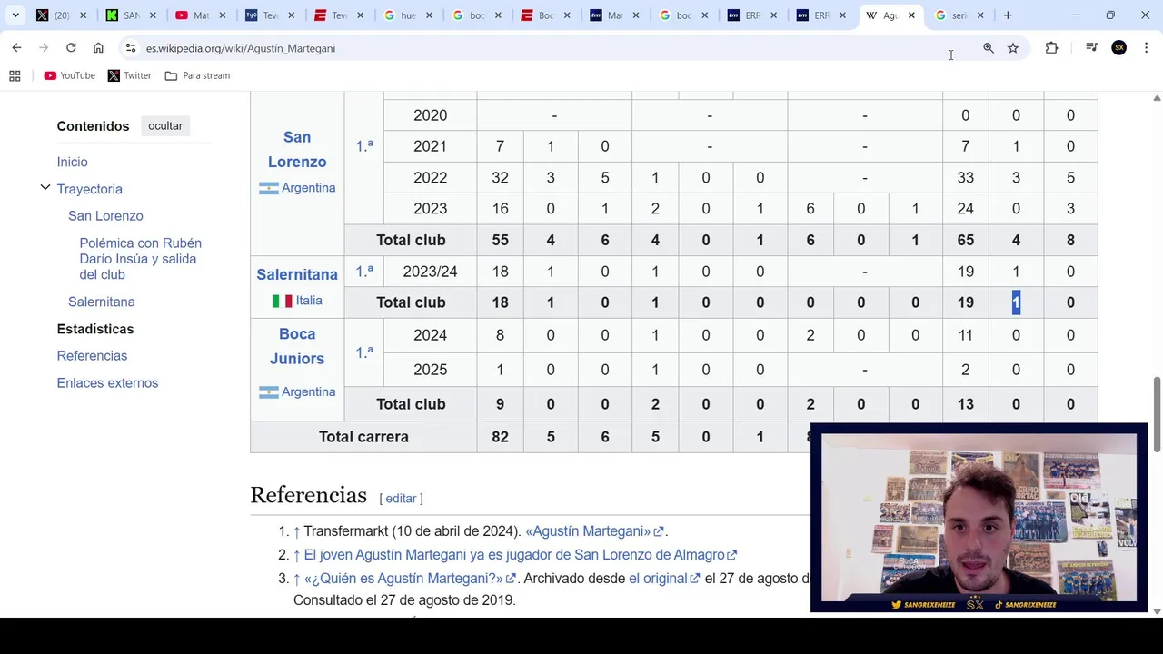Image resolution: width=1163 pixels, height=654 pixels.
Task: Click the 2023/24 season cell
Action: coord(430,272)
